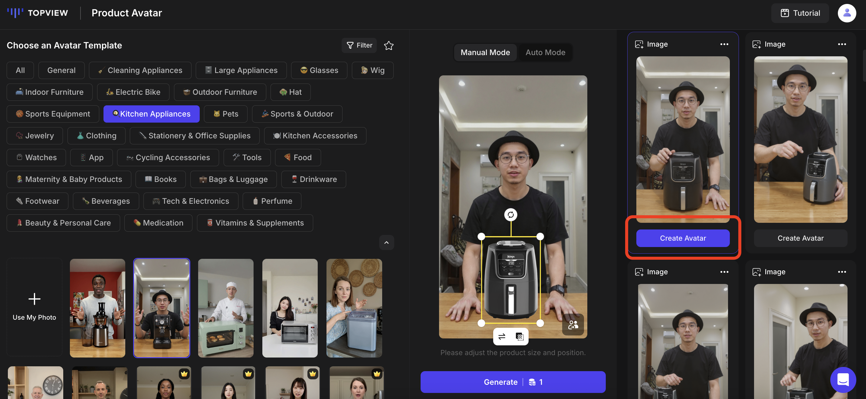Select Manual Mode toggle

coord(485,52)
